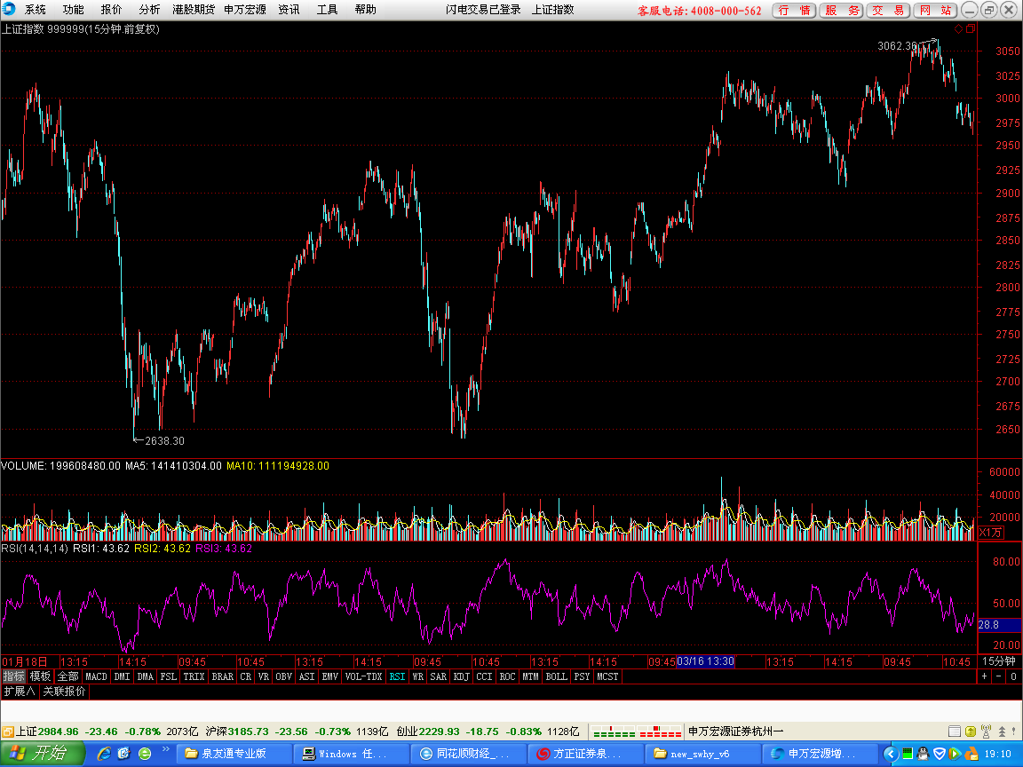
Task: Click the green circular quick launch icon
Action: [145, 754]
